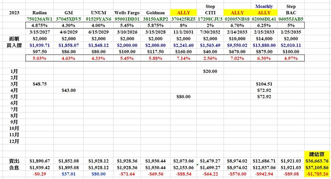Click face value cell $10,000
The image size is (331, 179).
237,39
